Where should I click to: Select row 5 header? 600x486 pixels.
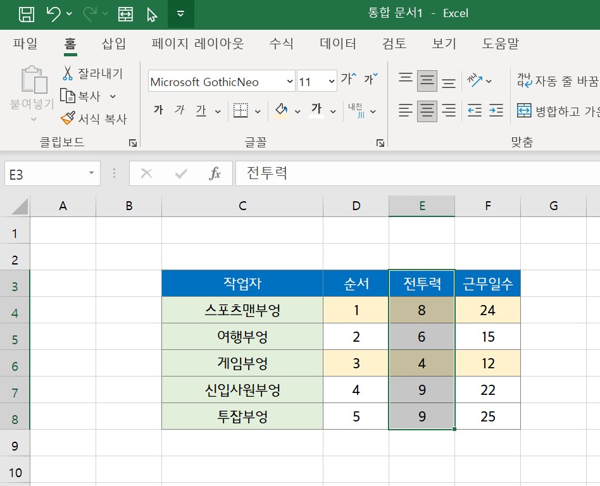[x=15, y=337]
